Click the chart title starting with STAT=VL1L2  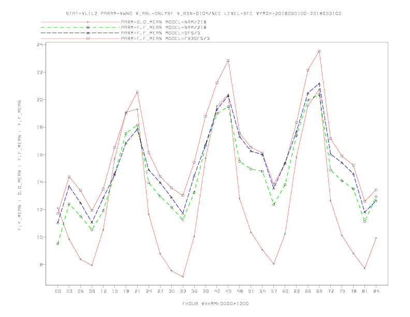coord(203,13)
